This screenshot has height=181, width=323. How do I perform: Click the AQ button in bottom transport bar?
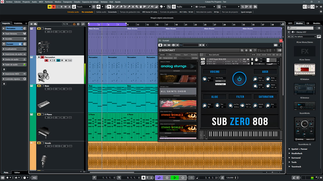click(x=34, y=178)
